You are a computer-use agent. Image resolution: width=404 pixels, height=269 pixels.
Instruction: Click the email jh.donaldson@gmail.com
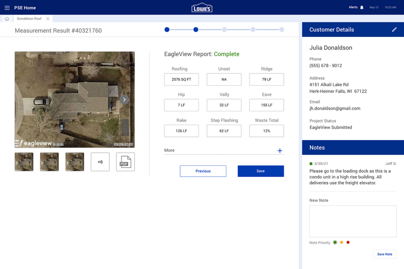point(335,108)
